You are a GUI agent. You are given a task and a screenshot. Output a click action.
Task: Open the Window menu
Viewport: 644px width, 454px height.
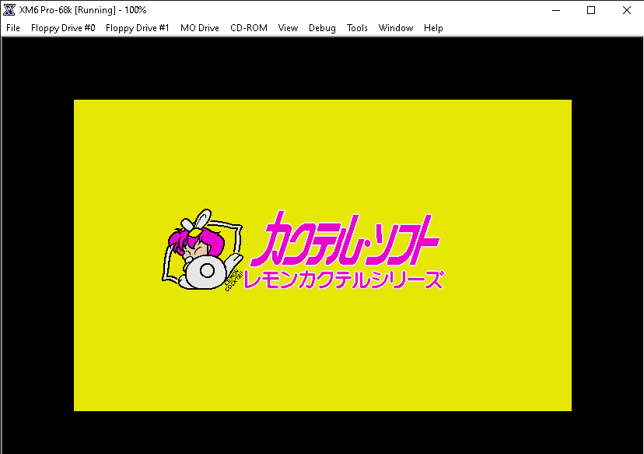[x=396, y=28]
